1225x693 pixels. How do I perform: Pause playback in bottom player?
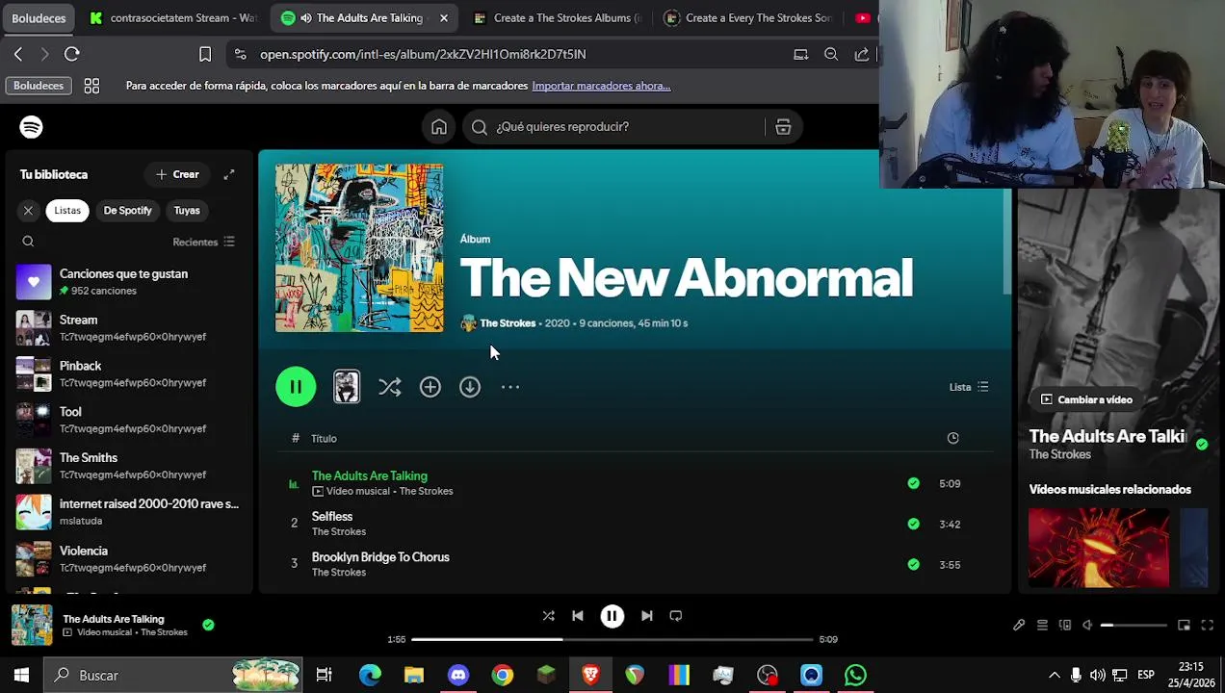(x=612, y=616)
